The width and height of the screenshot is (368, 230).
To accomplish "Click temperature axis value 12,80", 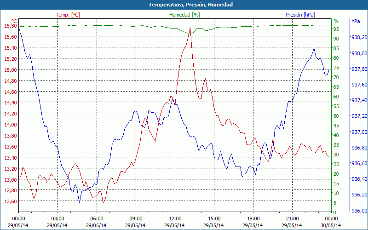I will coord(11,190).
